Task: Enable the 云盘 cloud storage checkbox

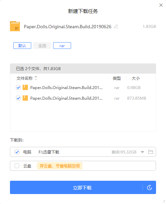Action: coord(17,166)
